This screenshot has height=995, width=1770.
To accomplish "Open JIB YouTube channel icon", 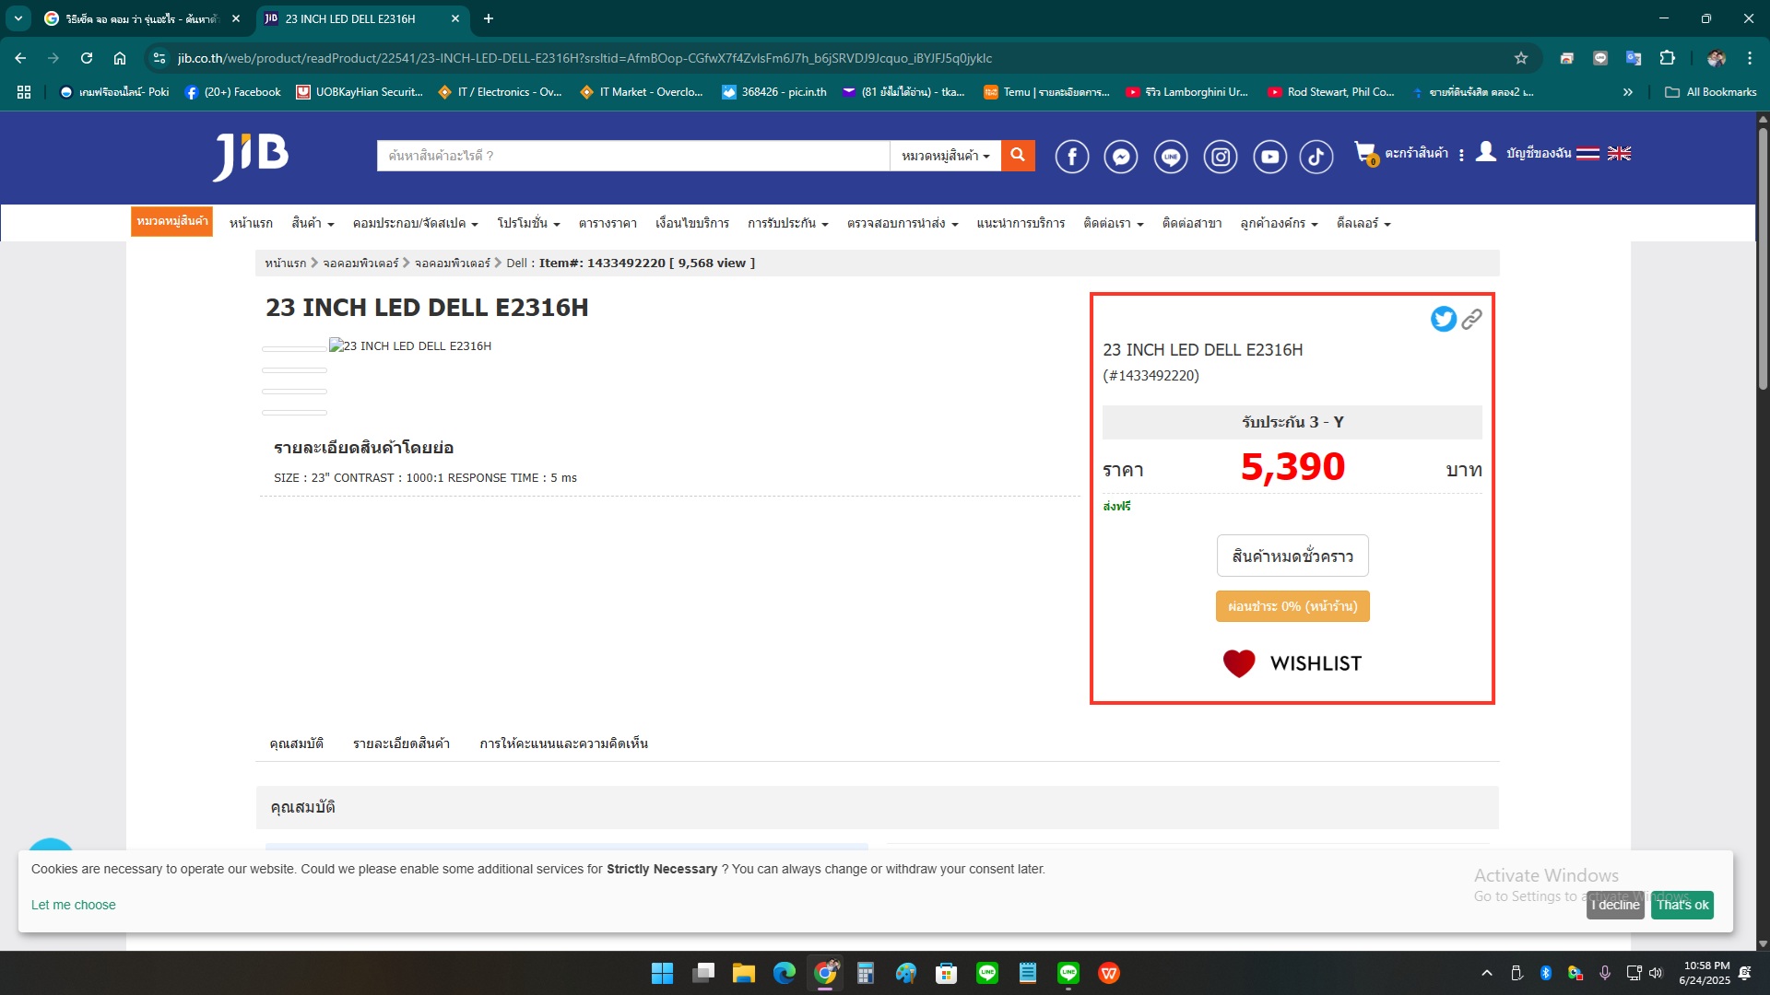I will click(x=1270, y=157).
